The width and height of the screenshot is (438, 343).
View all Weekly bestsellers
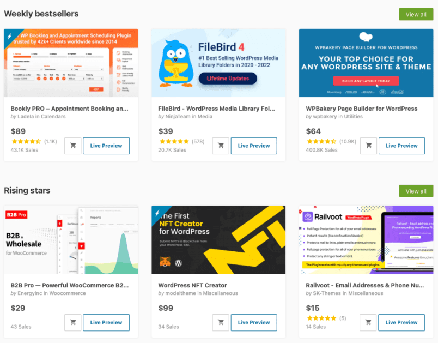tap(416, 14)
